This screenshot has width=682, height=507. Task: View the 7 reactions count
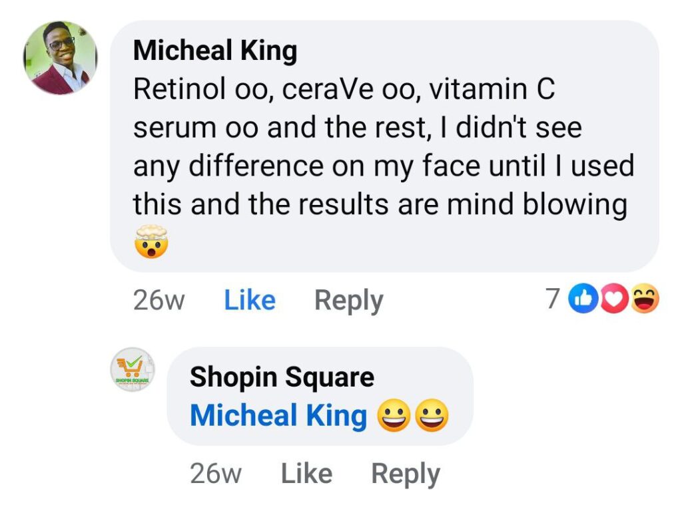click(552, 300)
